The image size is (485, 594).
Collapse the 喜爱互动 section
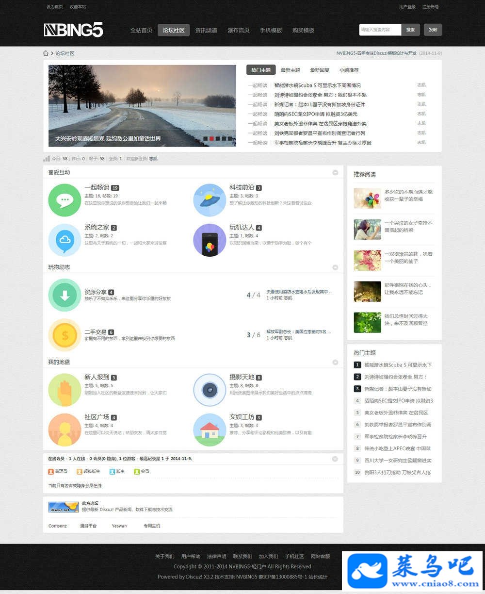[x=335, y=172]
